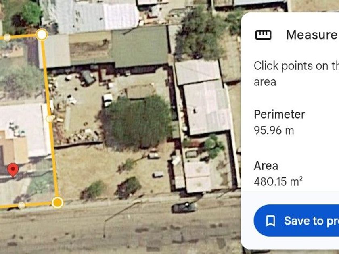339x254 pixels.
Task: Click the green-roofed building
Action: click(140, 46)
